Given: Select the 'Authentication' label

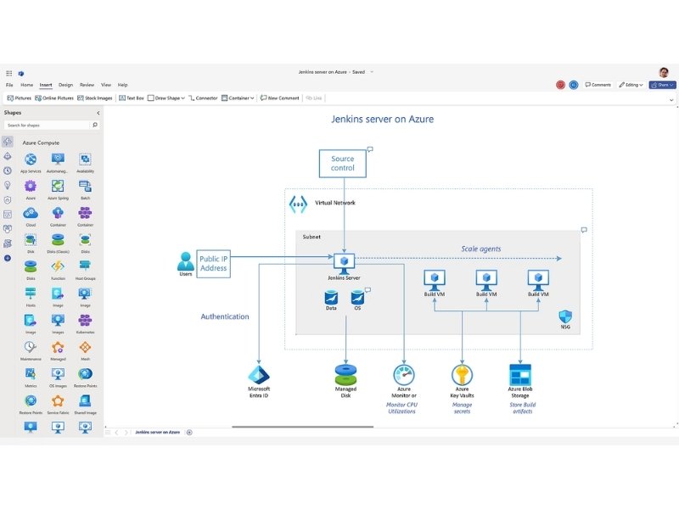Looking at the screenshot, I should click(225, 316).
